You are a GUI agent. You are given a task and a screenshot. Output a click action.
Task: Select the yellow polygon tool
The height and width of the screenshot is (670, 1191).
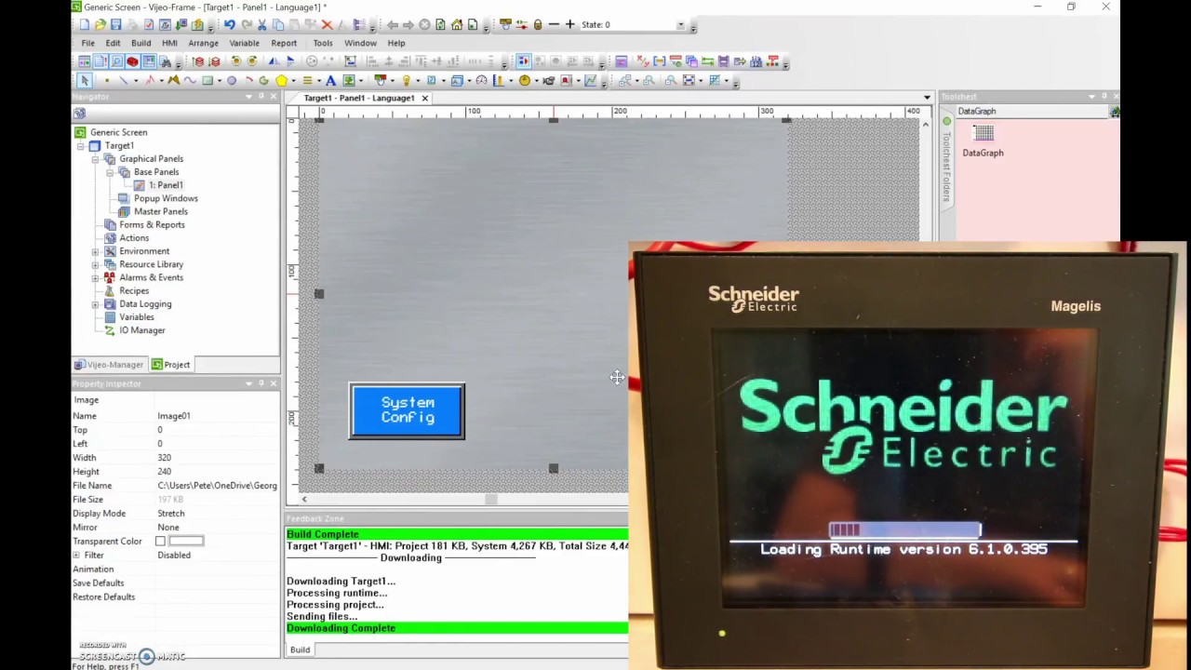click(281, 81)
